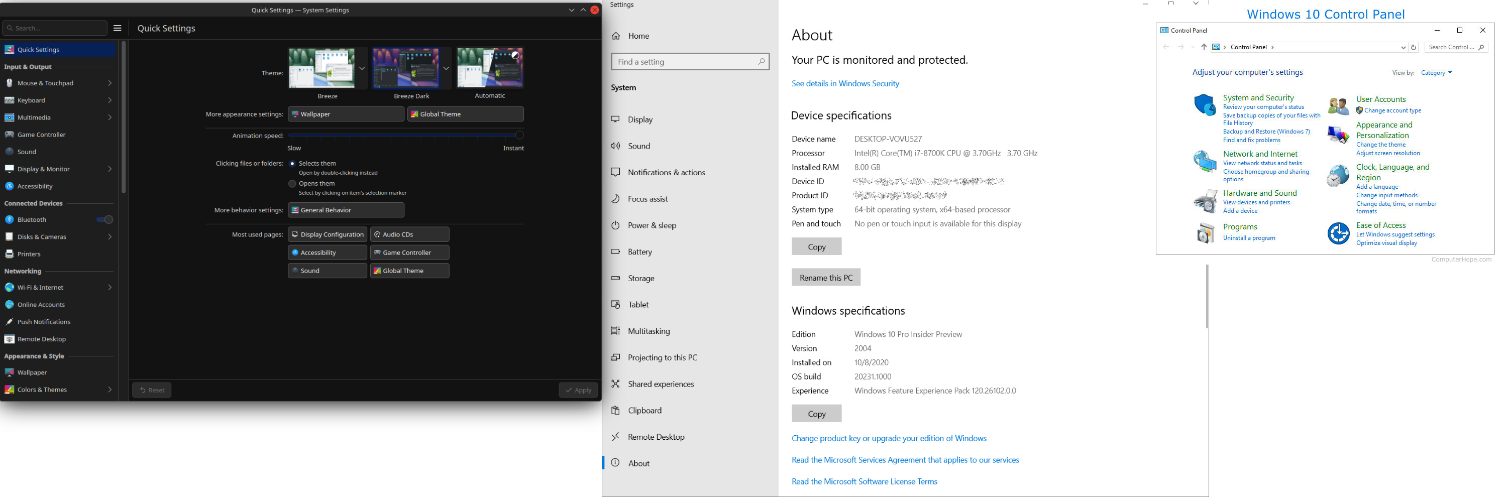The image size is (1507, 502).
Task: Click the Power & sleep icon
Action: (x=615, y=225)
